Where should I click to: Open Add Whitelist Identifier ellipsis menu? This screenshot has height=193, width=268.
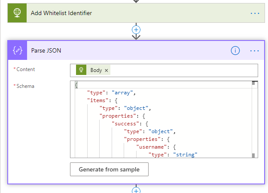pos(255,13)
